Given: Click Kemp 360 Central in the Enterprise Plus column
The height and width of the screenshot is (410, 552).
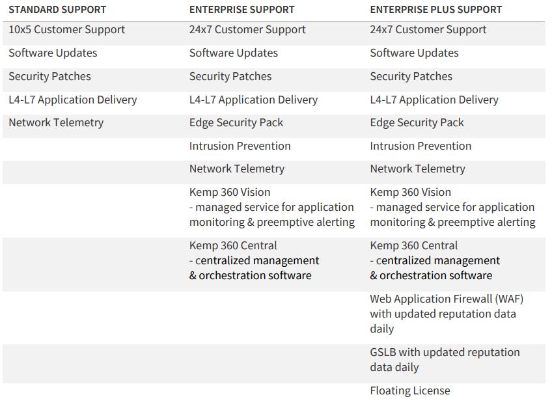Looking at the screenshot, I should click(x=414, y=246).
